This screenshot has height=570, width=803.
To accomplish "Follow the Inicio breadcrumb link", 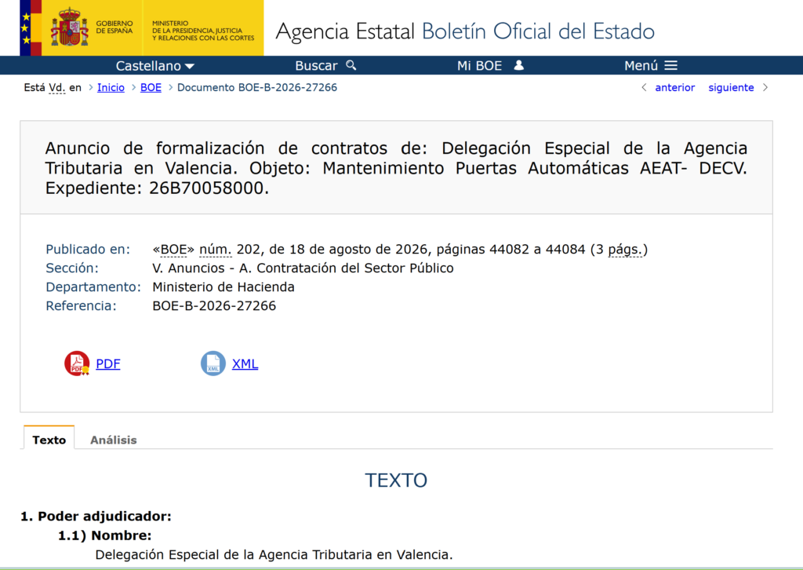I will pos(111,88).
